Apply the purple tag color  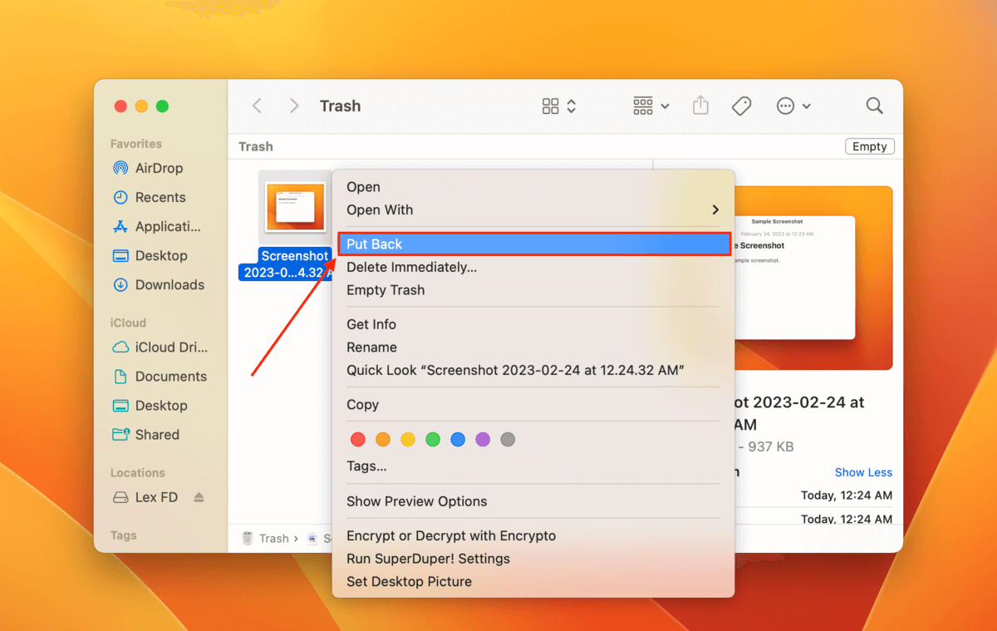click(483, 440)
